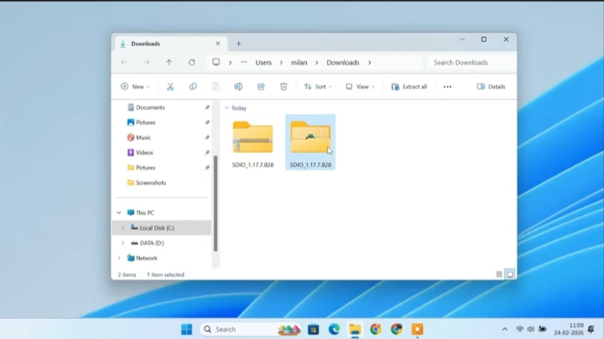
Task: Open the Windows Start menu
Action: click(186, 330)
